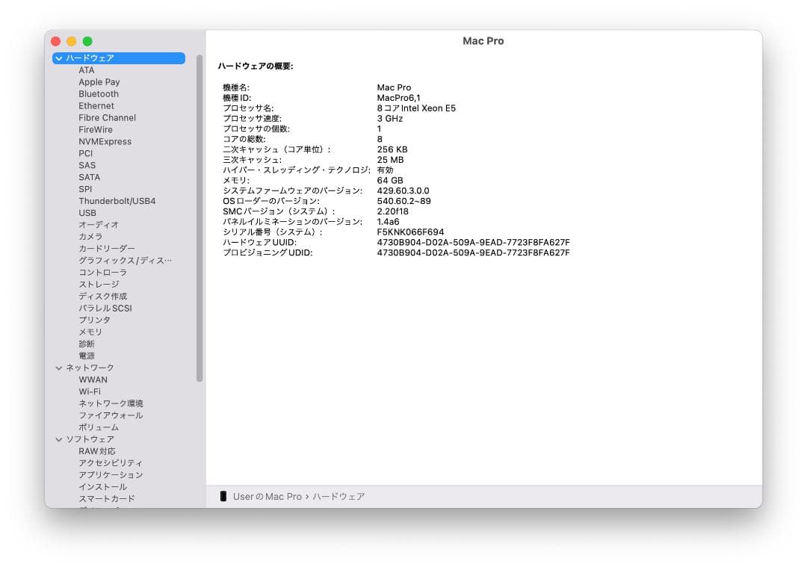Screen dimensions: 807x567
Task: Select Ethernet in the sidebar
Action: [96, 105]
